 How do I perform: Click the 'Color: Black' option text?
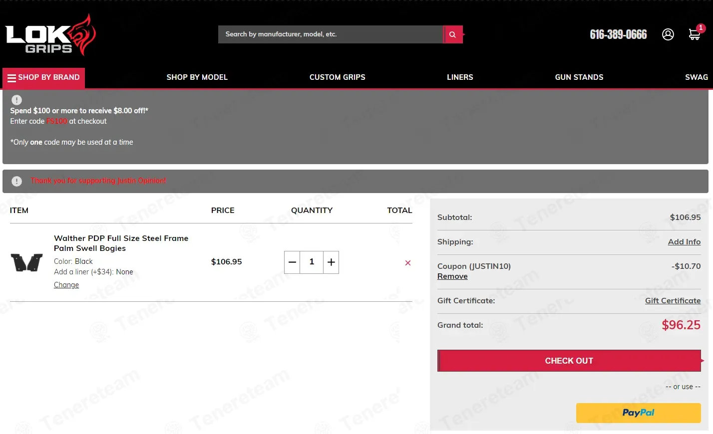(73, 261)
